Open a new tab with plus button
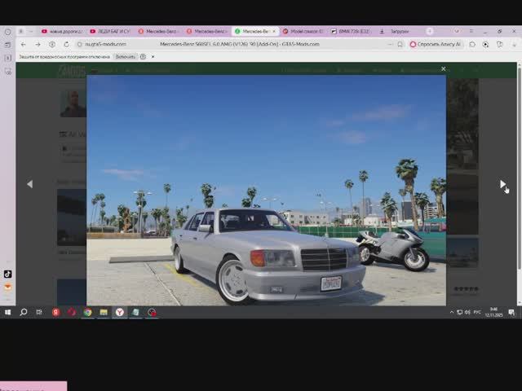This screenshot has width=522, height=391. pyautogui.click(x=430, y=31)
